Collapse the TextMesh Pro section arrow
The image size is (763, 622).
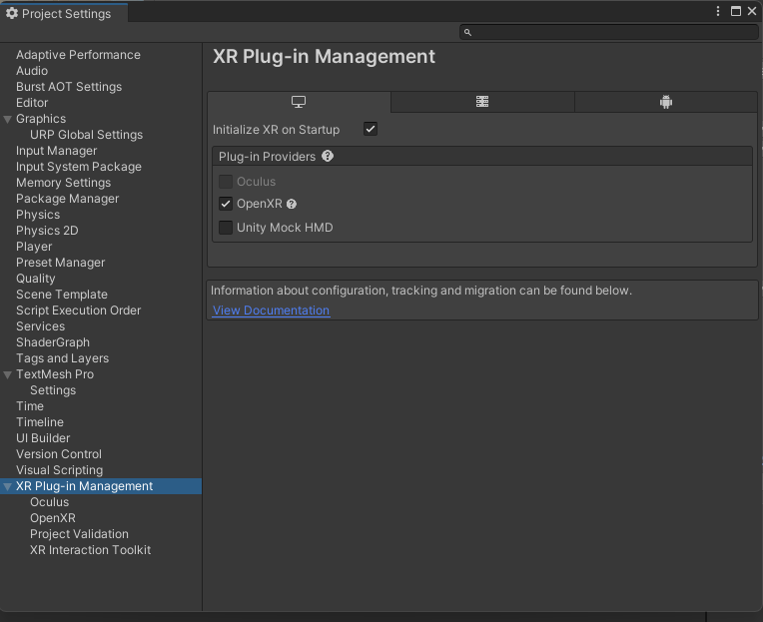coord(8,375)
